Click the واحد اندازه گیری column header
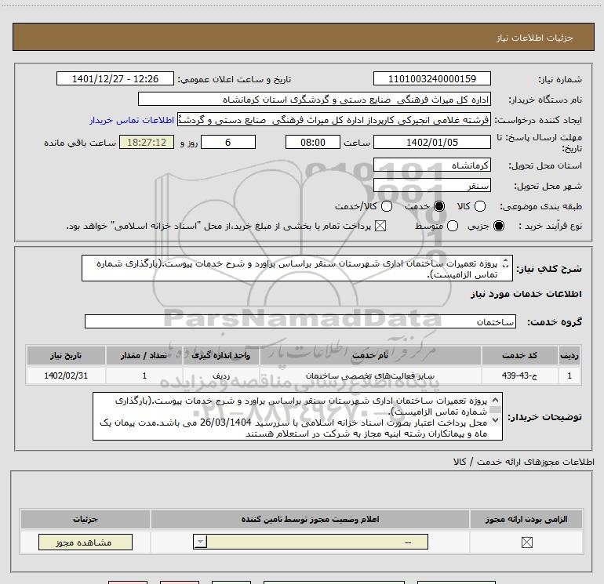Screen dimensions: 604x584 pos(221,355)
